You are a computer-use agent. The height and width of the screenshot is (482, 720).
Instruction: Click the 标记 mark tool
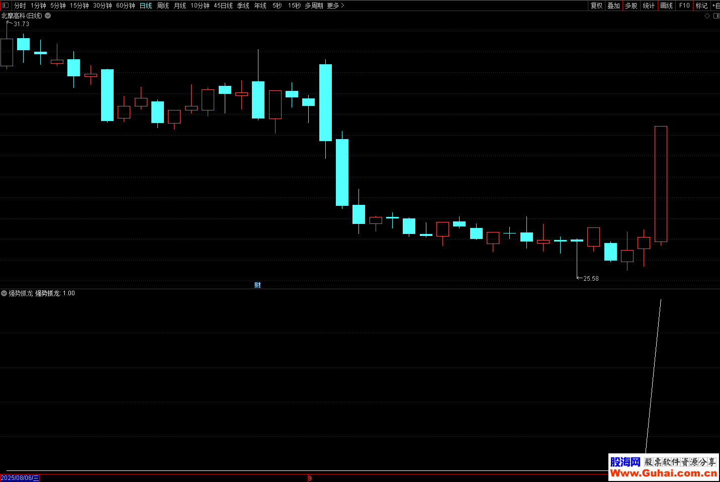tap(701, 6)
